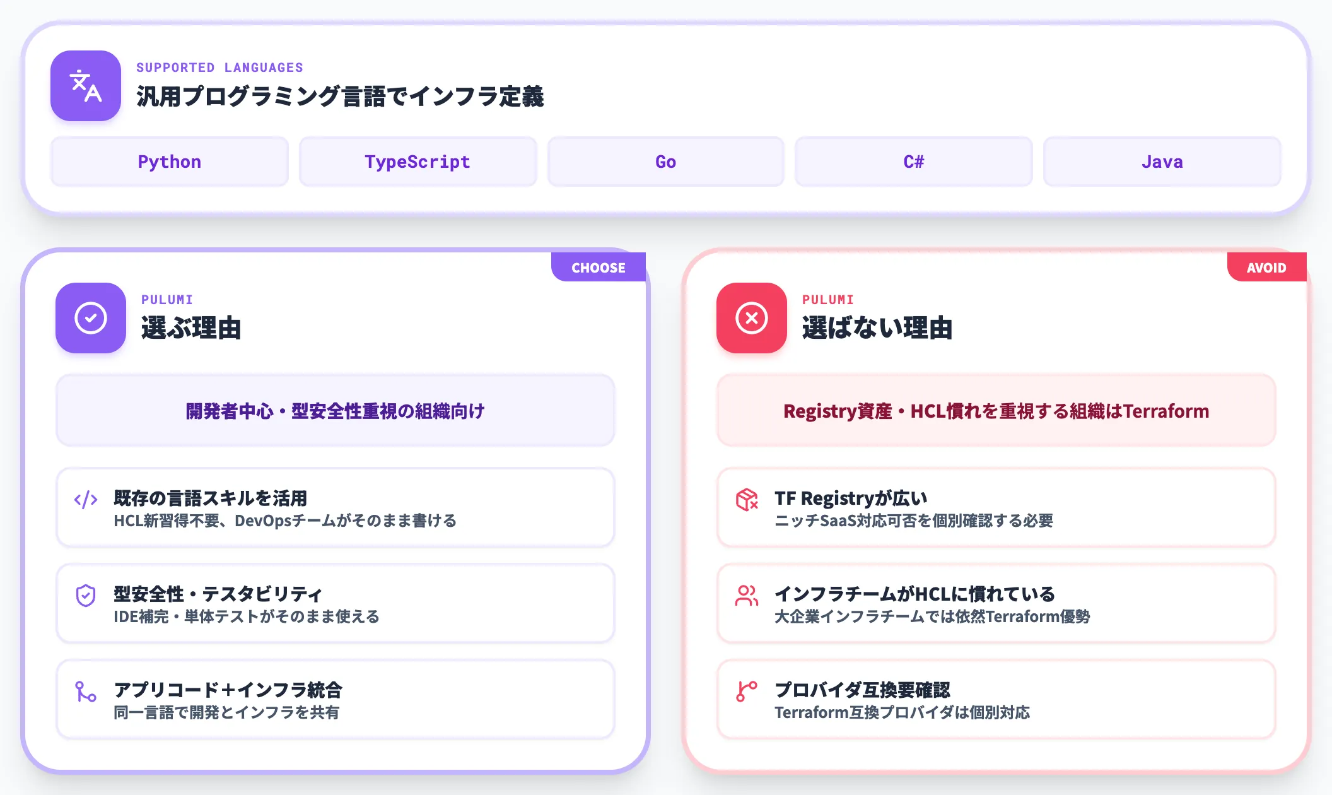Screen dimensions: 1332x795
Task: Click the title 型安全性・テスタビリティ
Action: [218, 594]
